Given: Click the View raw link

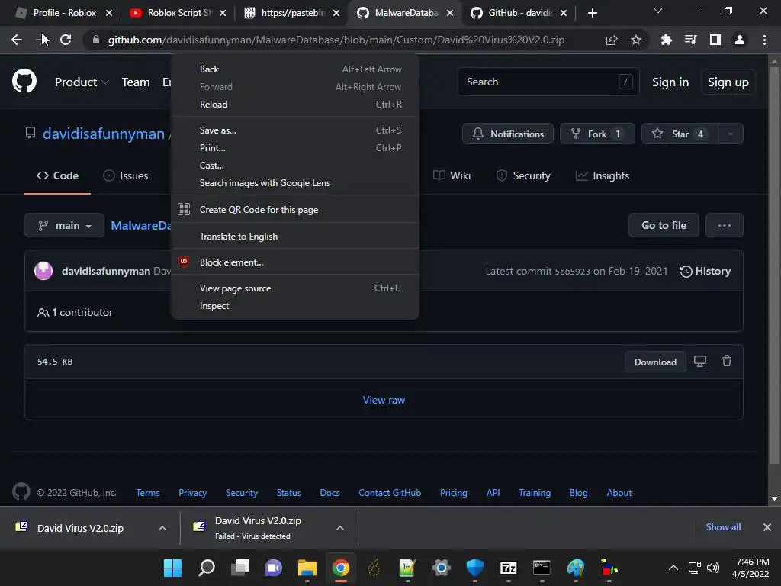Looking at the screenshot, I should [384, 400].
